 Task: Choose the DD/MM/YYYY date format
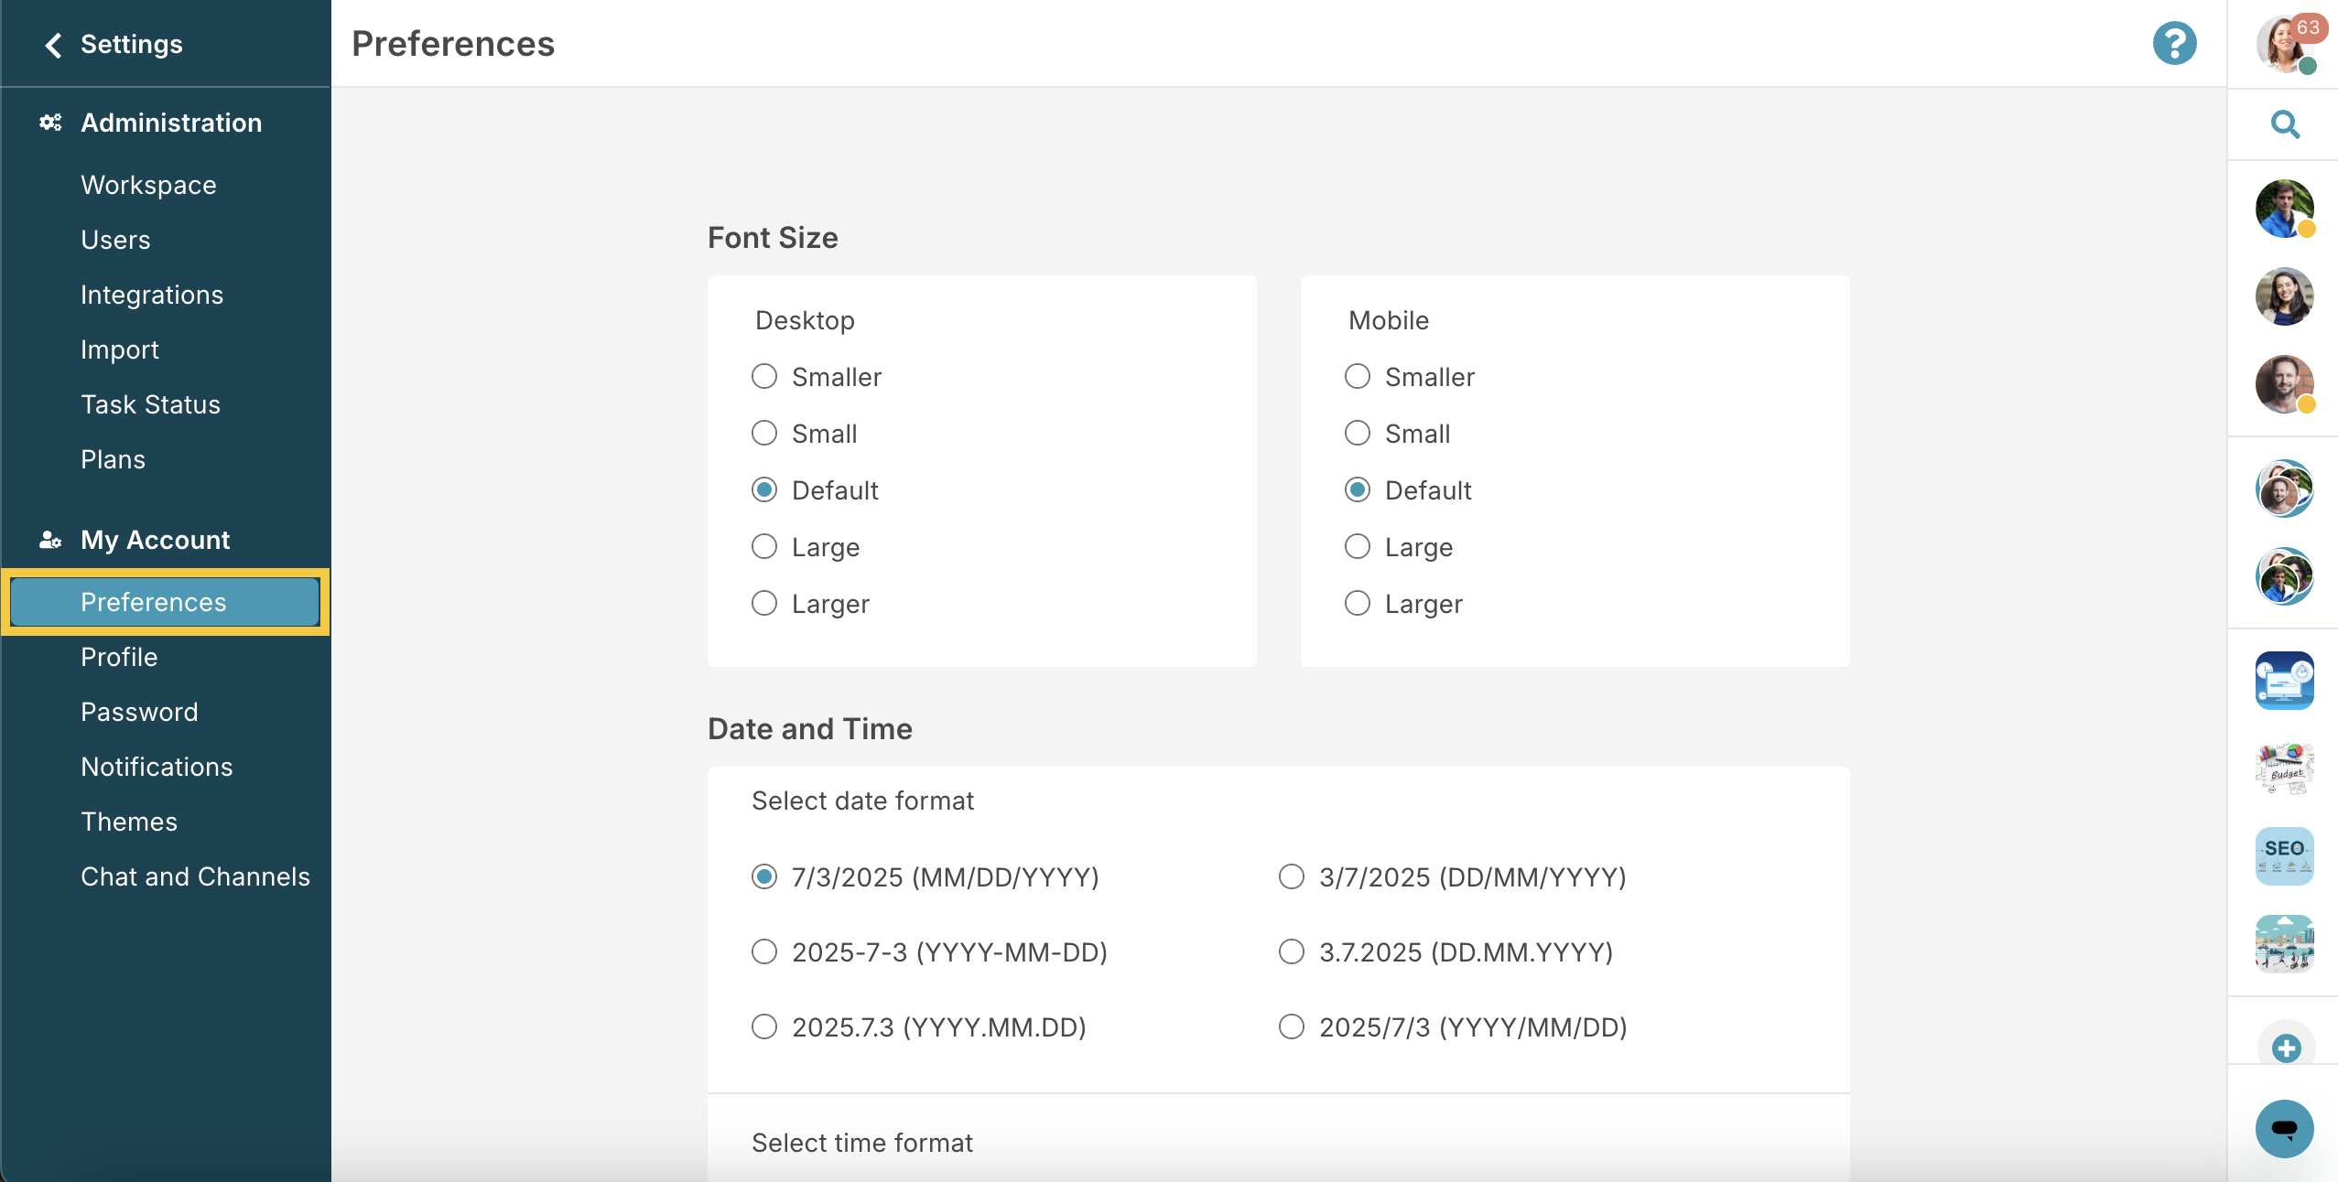pyautogui.click(x=1291, y=876)
